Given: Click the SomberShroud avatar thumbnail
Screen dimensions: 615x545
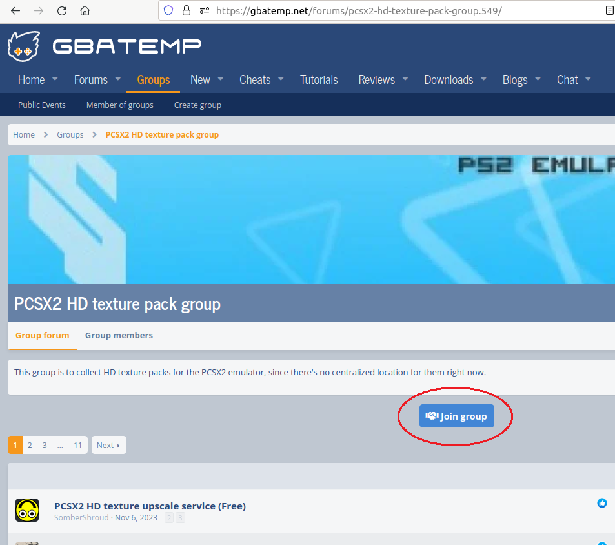Looking at the screenshot, I should pyautogui.click(x=27, y=510).
